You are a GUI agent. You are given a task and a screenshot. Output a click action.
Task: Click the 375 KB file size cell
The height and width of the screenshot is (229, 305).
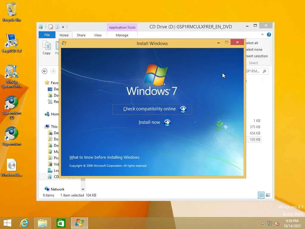coord(255,127)
